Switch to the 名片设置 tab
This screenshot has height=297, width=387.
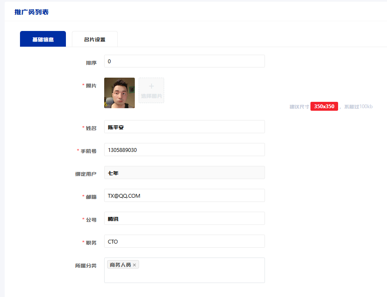[x=94, y=39]
